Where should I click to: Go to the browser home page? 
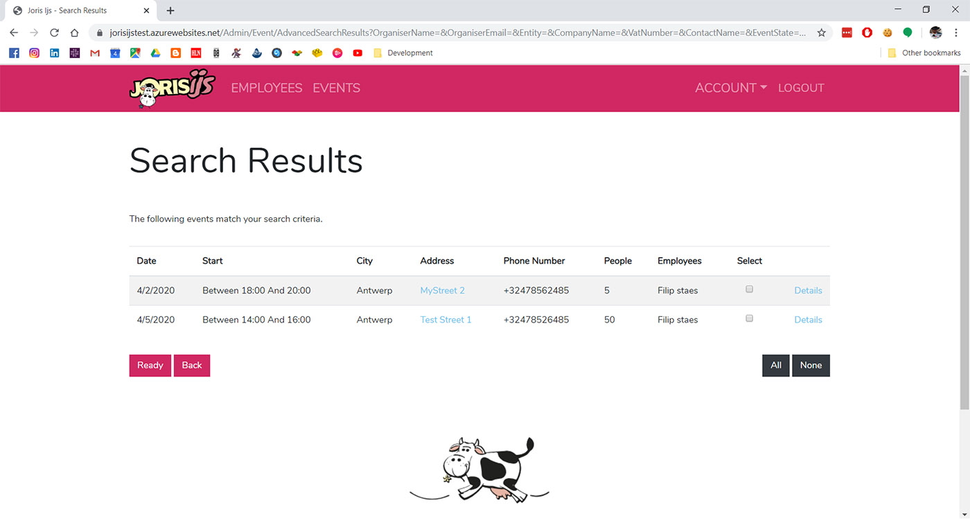click(74, 33)
